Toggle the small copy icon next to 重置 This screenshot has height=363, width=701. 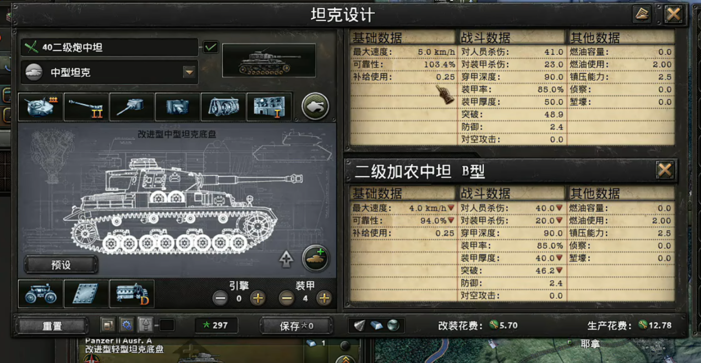[x=108, y=325]
